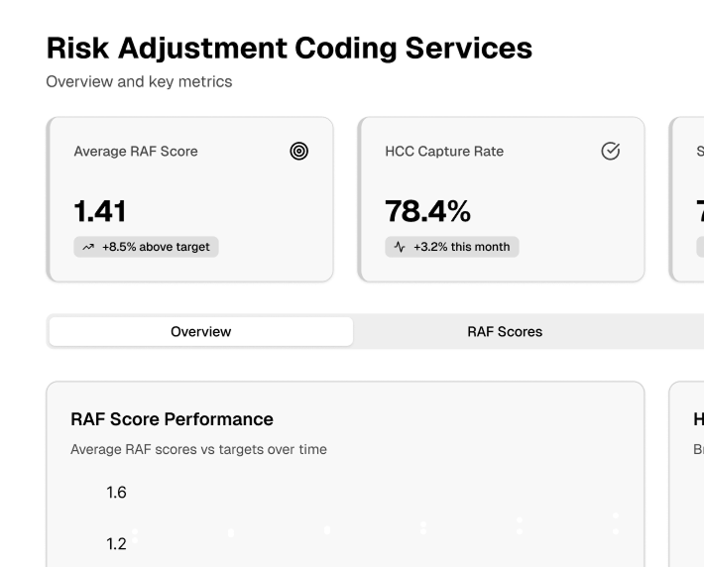This screenshot has width=704, height=567.
Task: Click "Average RAF scores vs targets over time" text
Action: click(198, 449)
